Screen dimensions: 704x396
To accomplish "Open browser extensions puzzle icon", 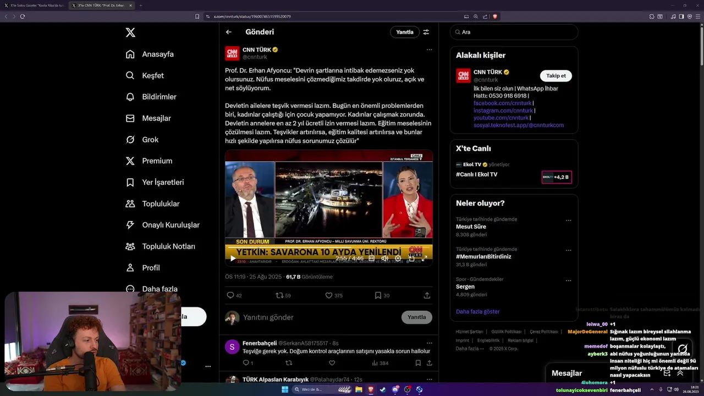I will click(652, 16).
